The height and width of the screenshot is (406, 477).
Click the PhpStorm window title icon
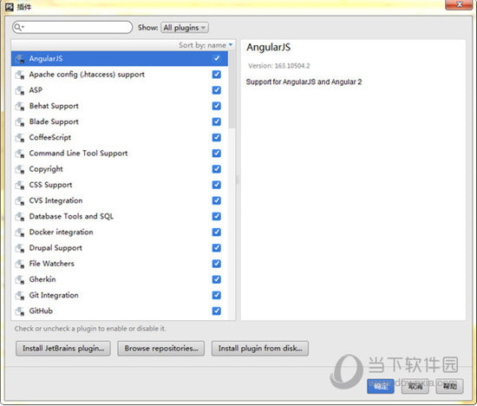pyautogui.click(x=10, y=7)
